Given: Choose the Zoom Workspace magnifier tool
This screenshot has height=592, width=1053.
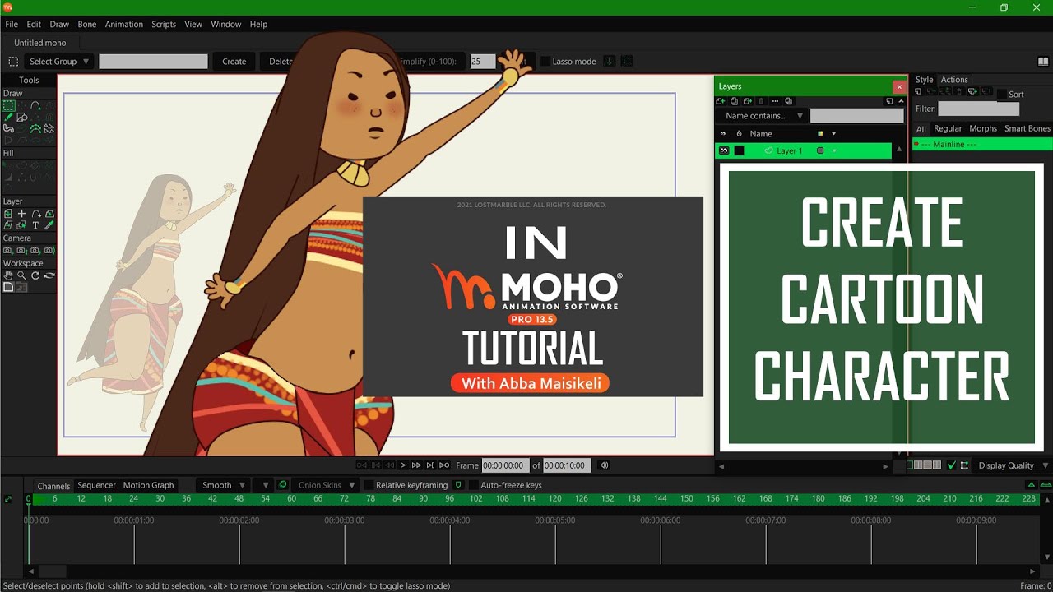Looking at the screenshot, I should (x=22, y=275).
